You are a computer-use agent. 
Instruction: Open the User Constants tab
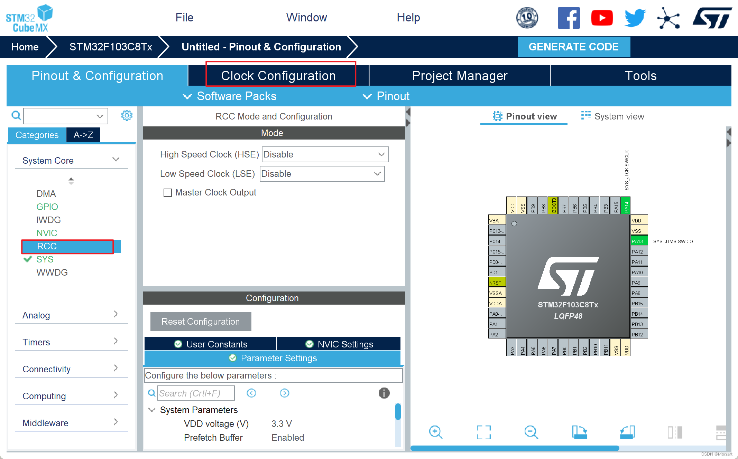coord(211,344)
